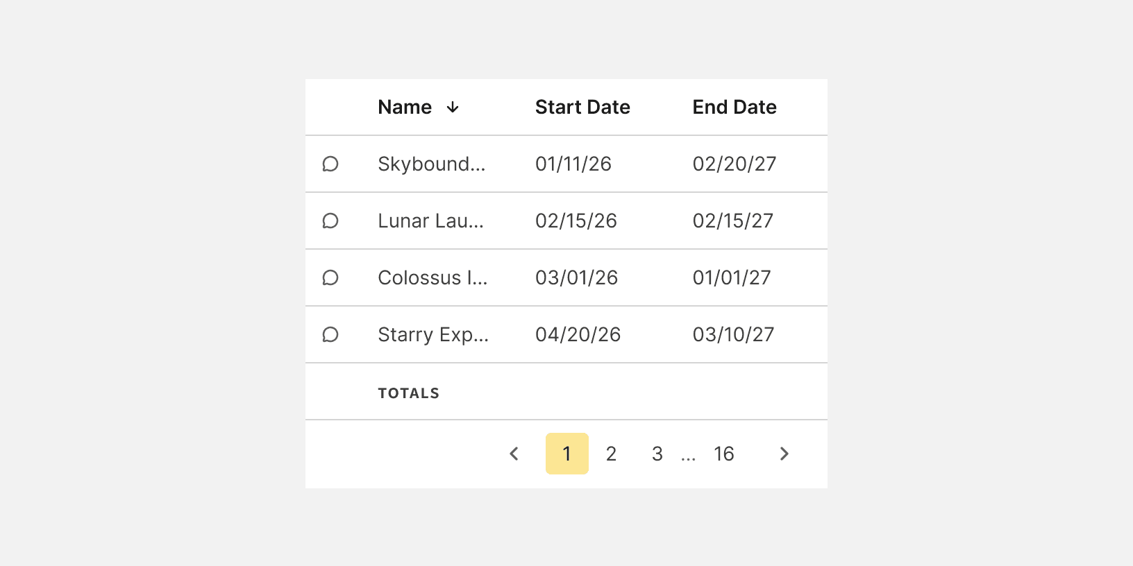Select the Lunar Lau... name cell
The image size is (1133, 566).
click(431, 221)
